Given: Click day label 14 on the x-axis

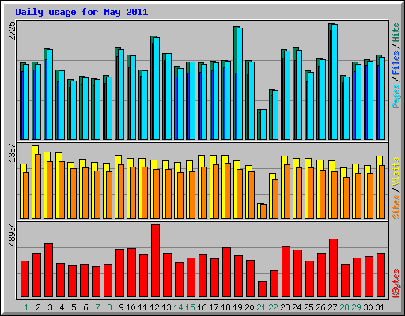Looking at the screenshot, I should (178, 307).
